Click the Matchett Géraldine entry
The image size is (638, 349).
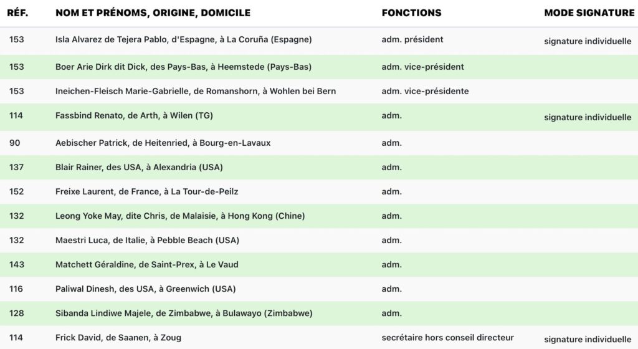coord(146,264)
